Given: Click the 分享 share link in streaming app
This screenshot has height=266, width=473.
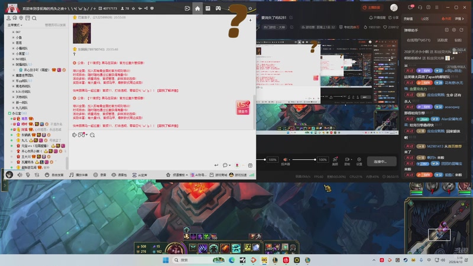Looking at the screenshot, I should tap(393, 18).
